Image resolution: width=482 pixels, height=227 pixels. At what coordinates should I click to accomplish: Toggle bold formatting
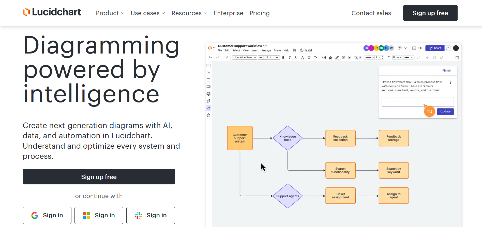coord(283,58)
